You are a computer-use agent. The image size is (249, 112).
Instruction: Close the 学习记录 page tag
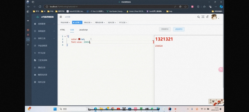pos(127,22)
